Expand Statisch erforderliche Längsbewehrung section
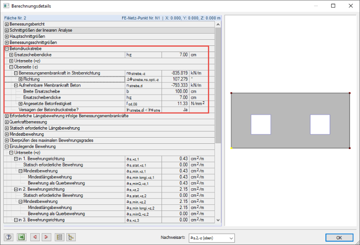The height and width of the screenshot is (245, 360). coord(7,128)
